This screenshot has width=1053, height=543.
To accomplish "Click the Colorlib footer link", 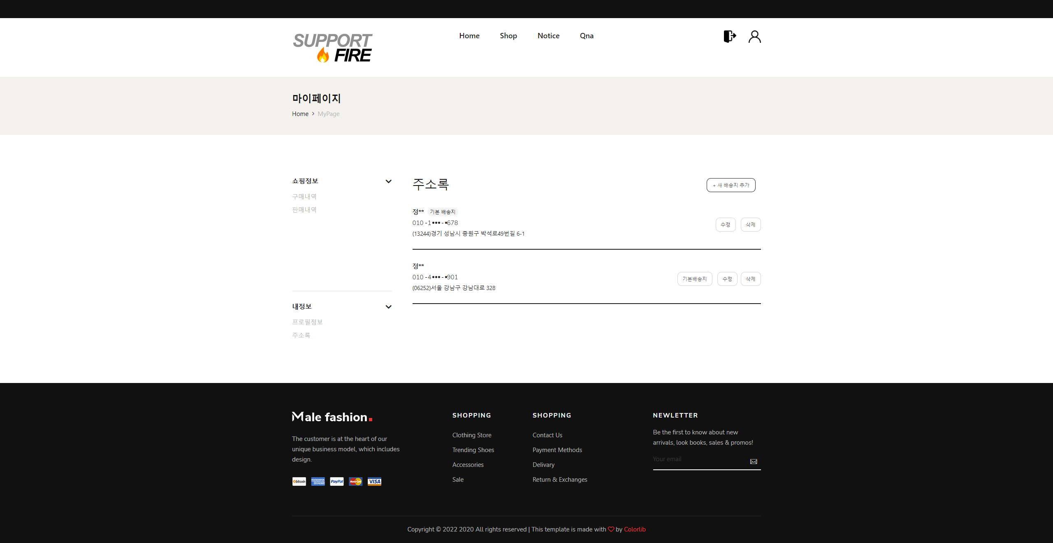I will click(x=634, y=529).
